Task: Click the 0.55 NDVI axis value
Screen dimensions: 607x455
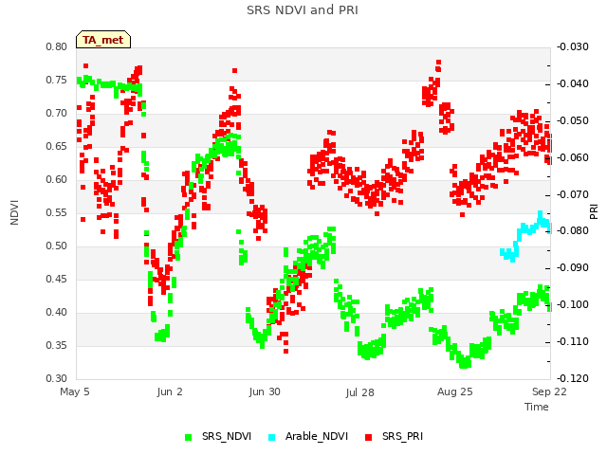Action: 57,212
